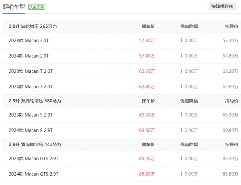This screenshot has height=185, width=241.
Task: Select the 2.9升 双涡轮增压 380马力 group header
Action: coord(35,101)
